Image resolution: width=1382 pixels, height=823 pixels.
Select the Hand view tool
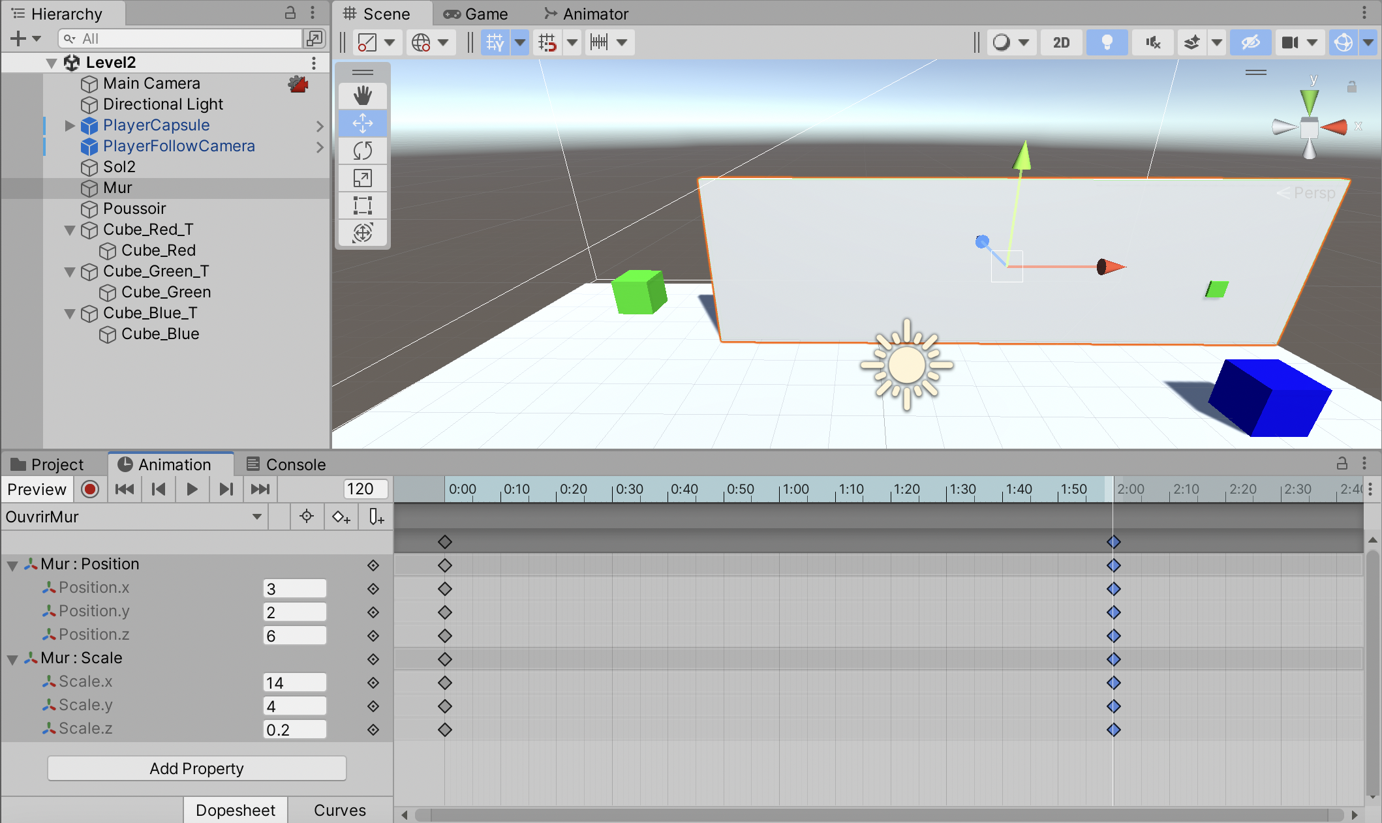click(363, 96)
